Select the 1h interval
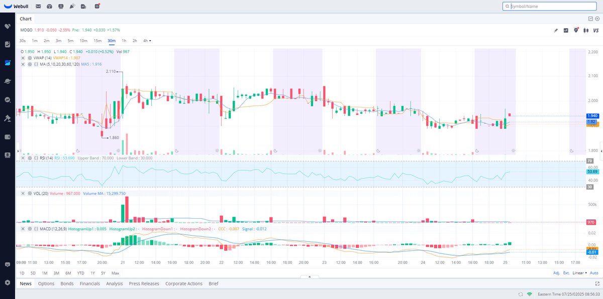This screenshot has height=299, width=603. [x=124, y=41]
